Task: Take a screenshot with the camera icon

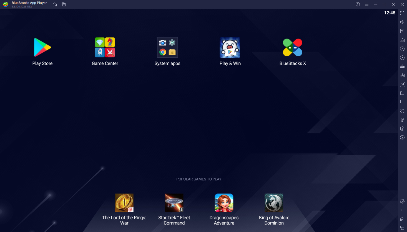Action: point(402,84)
